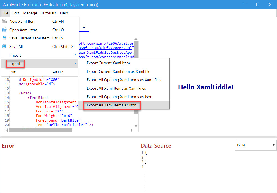277x193 pixels.
Task: Open the Help menu
Action: (x=64, y=13)
